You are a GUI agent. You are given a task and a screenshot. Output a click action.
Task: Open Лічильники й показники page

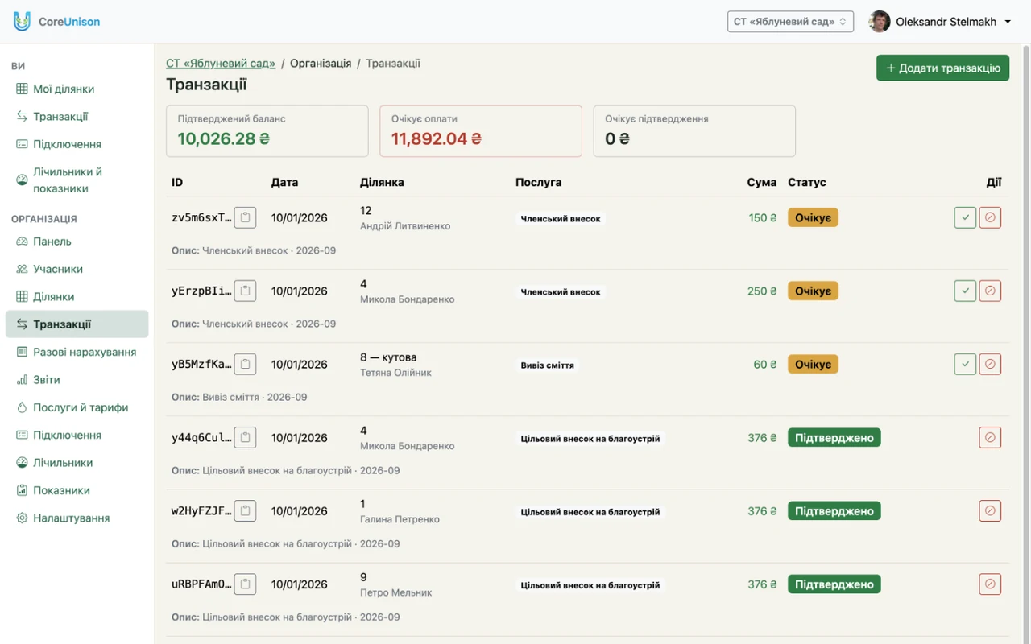[77, 180]
